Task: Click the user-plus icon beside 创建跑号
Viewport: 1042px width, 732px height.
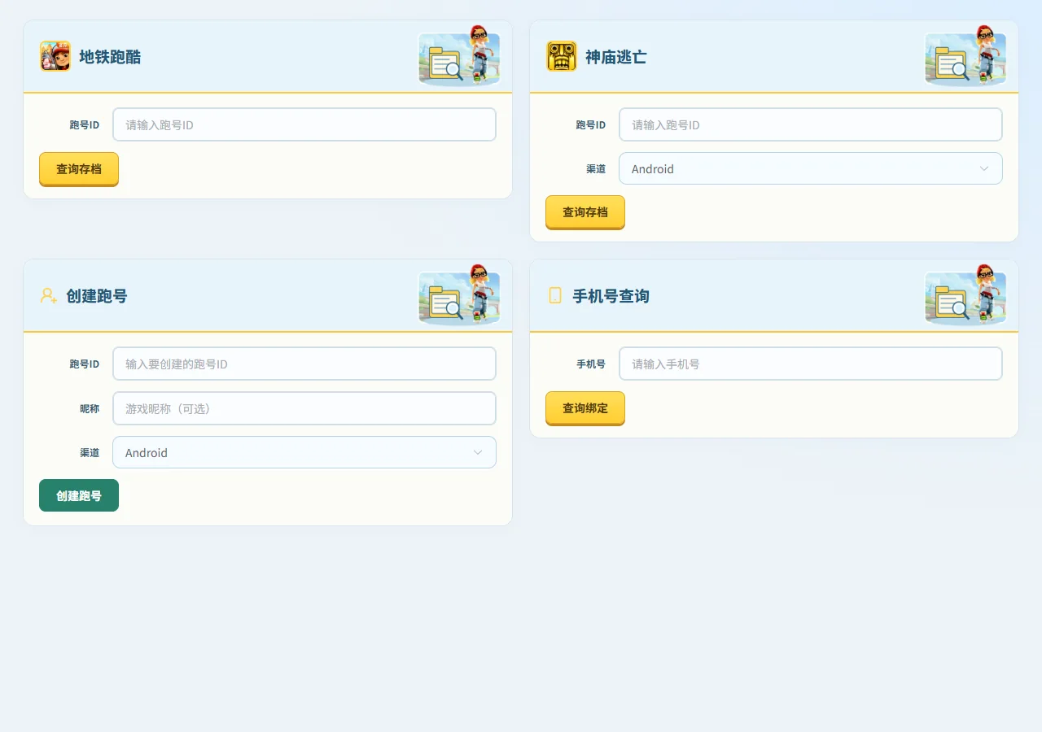Action: (49, 295)
